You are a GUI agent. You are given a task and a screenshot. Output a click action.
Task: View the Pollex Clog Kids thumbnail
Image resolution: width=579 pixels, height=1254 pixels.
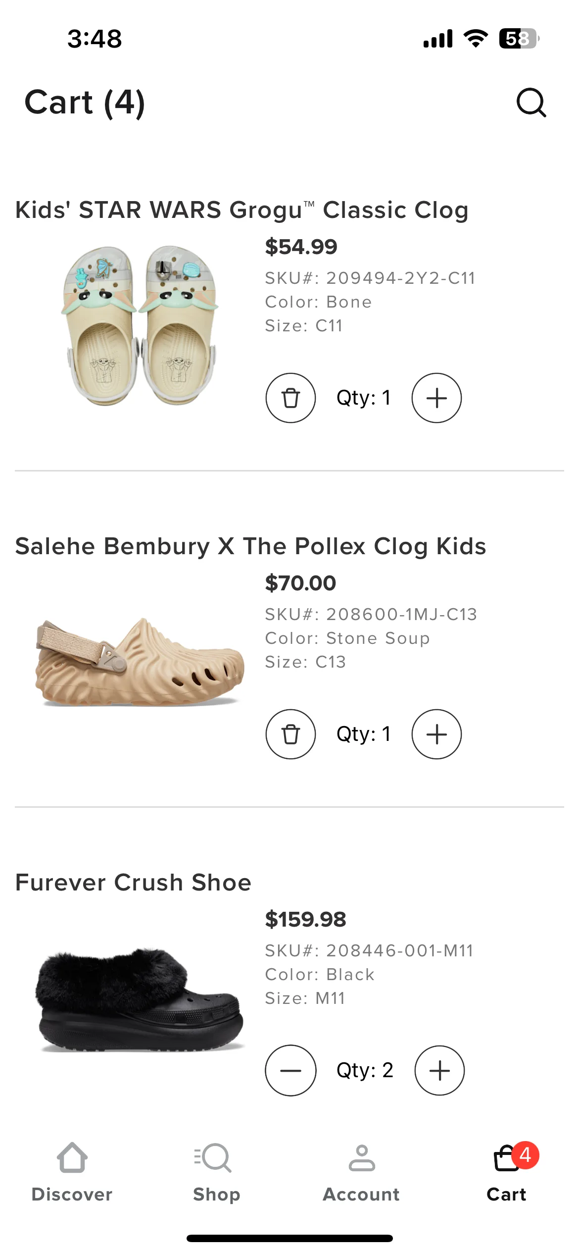pos(140,662)
